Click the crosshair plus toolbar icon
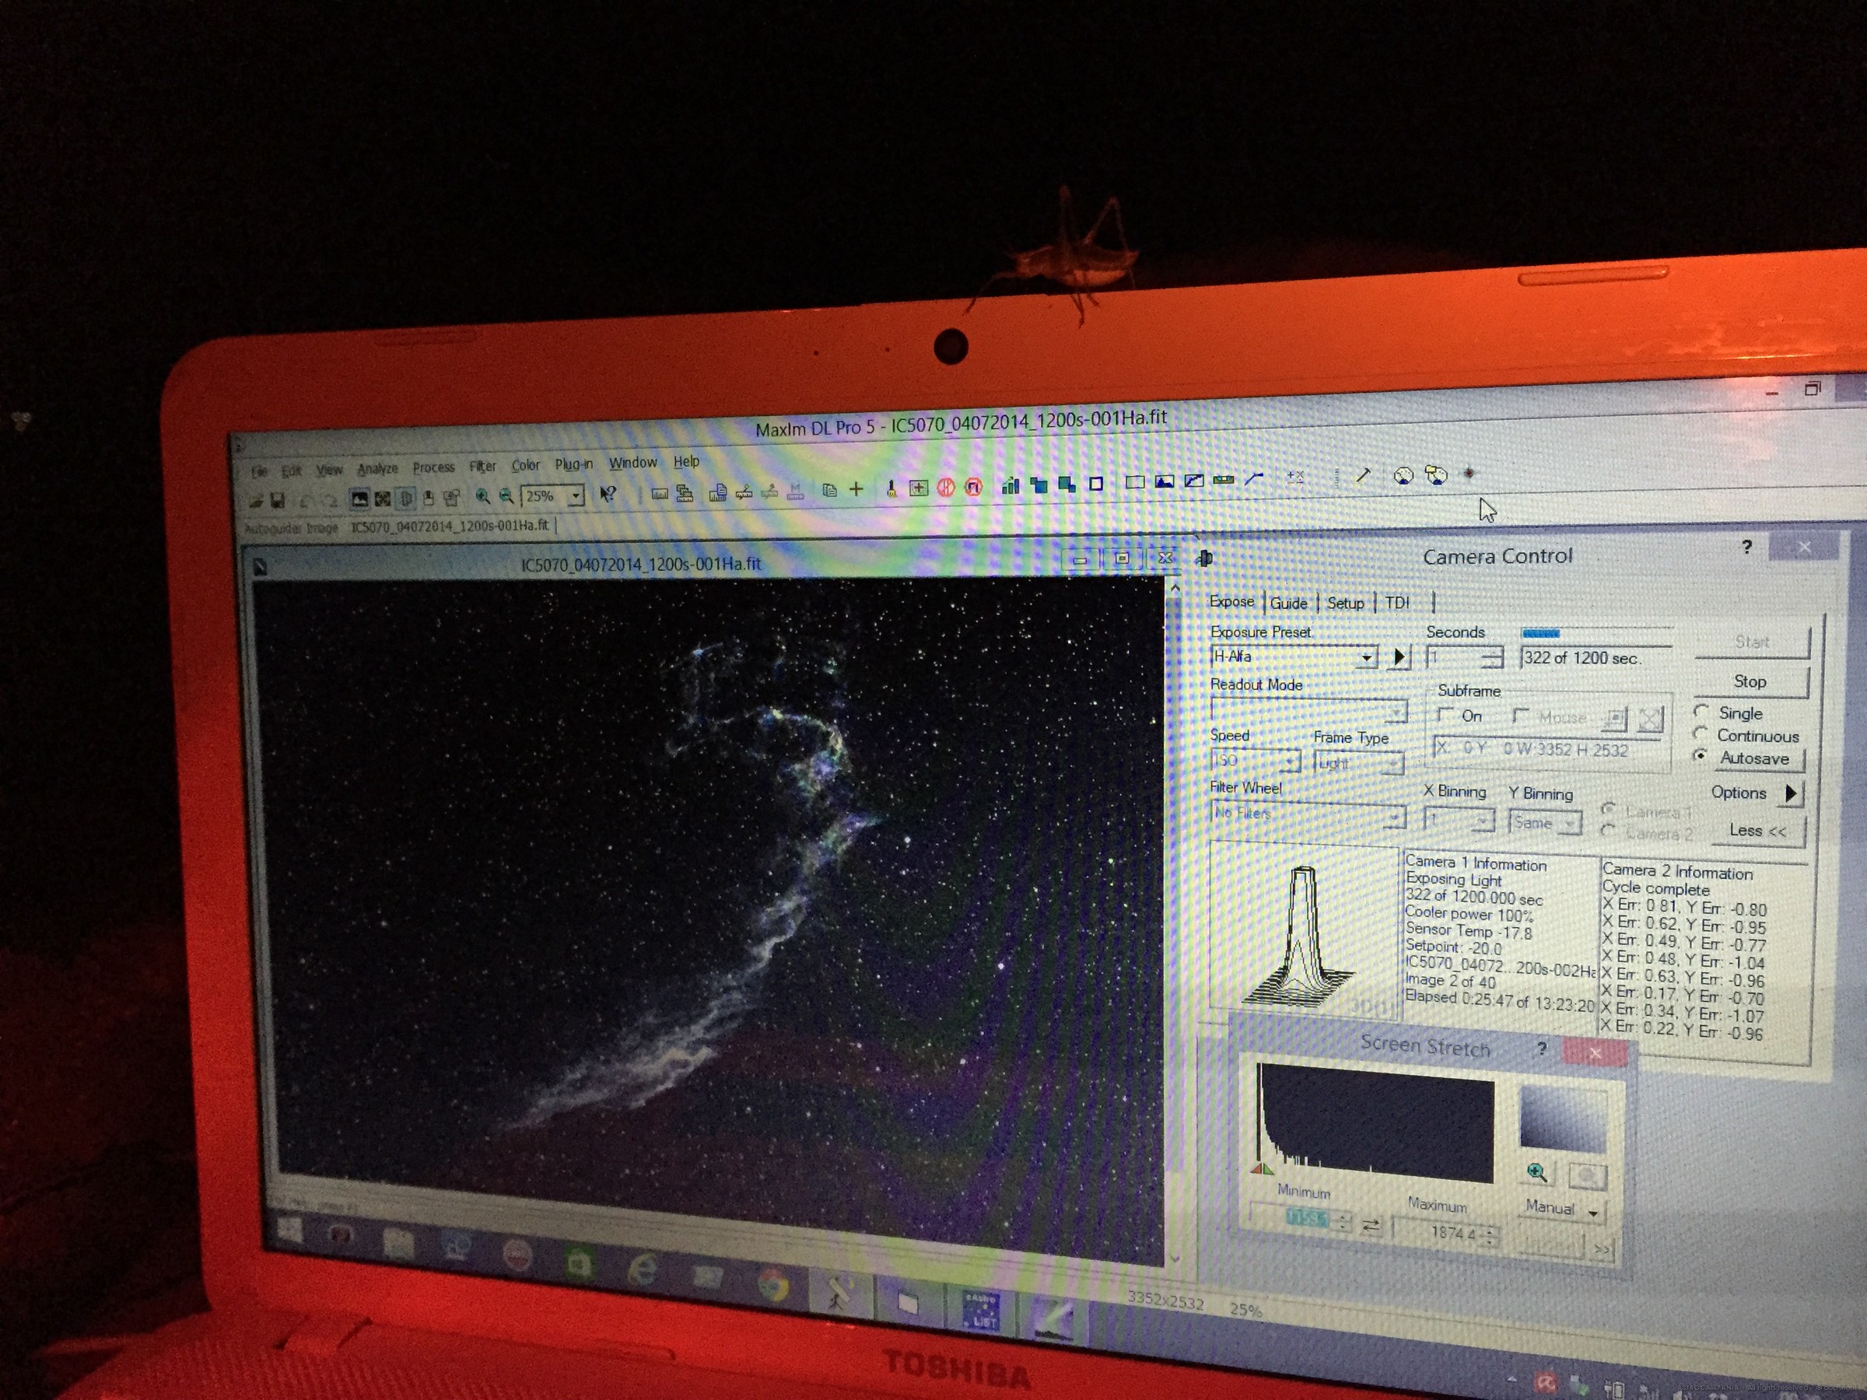Screen dimensions: 1867x1400 coord(856,488)
